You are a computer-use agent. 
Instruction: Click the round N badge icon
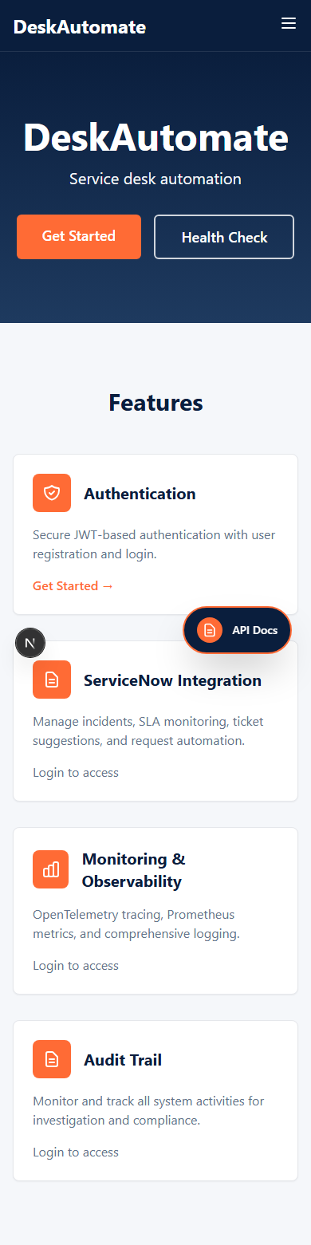30,642
